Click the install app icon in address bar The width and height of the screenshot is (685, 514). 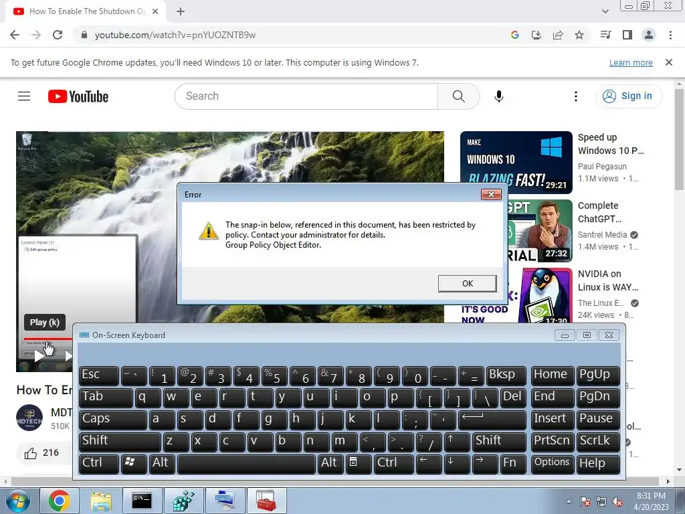coord(536,35)
